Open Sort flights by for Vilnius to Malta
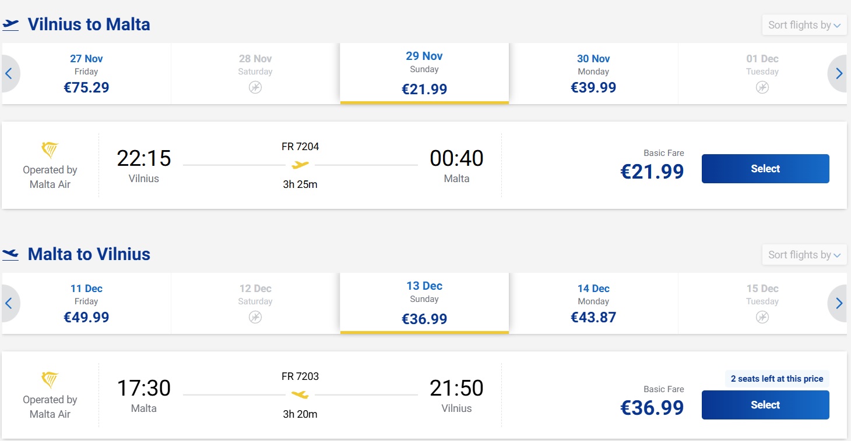This screenshot has width=851, height=441. point(804,25)
